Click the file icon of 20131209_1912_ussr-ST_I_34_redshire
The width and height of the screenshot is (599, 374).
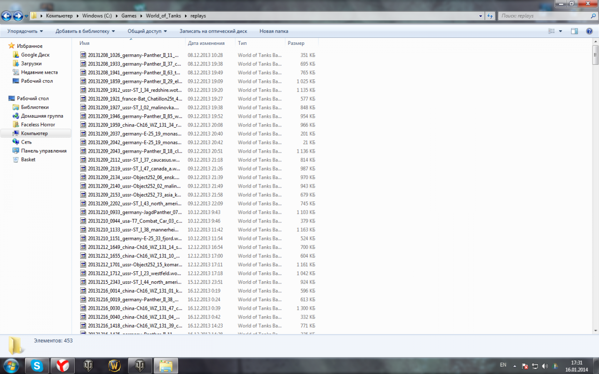(83, 90)
